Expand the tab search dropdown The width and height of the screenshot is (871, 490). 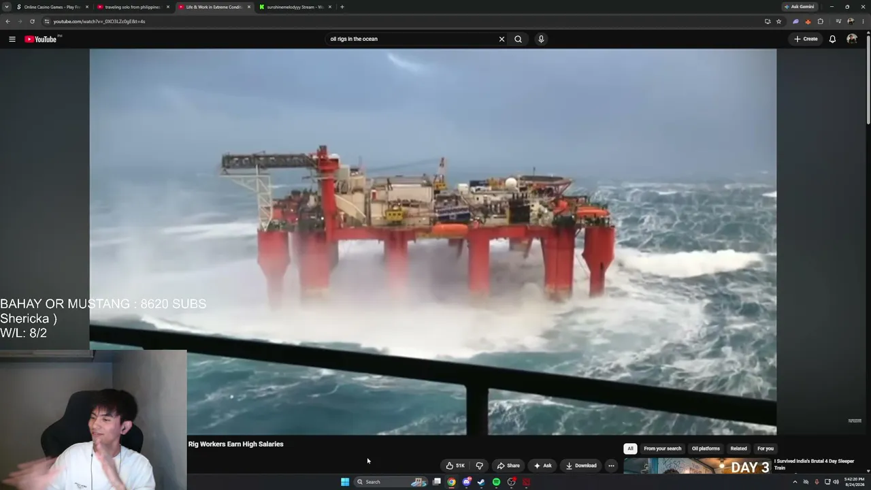[x=7, y=7]
